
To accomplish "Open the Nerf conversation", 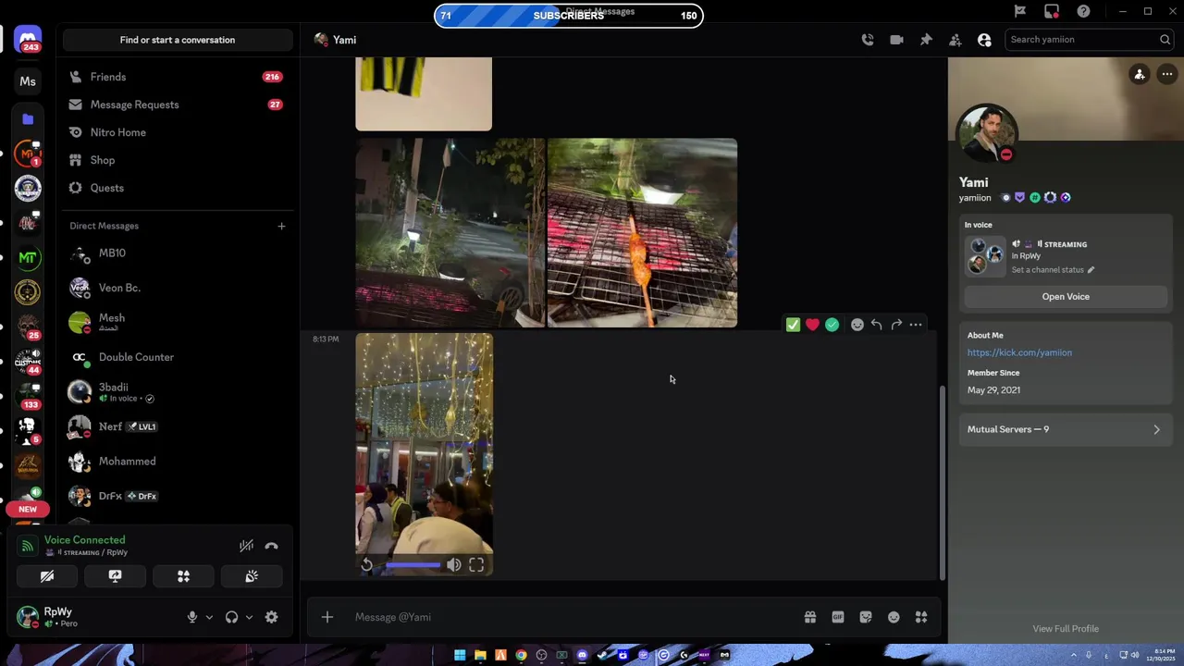I will (178, 426).
